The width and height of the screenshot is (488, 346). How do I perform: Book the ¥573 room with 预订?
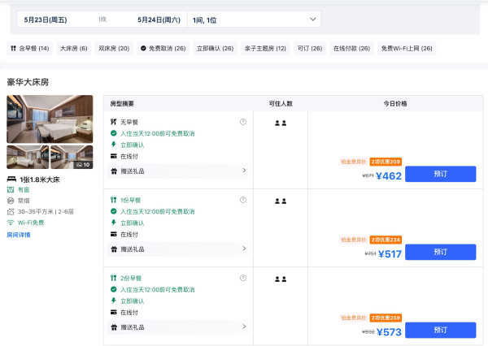click(x=440, y=330)
